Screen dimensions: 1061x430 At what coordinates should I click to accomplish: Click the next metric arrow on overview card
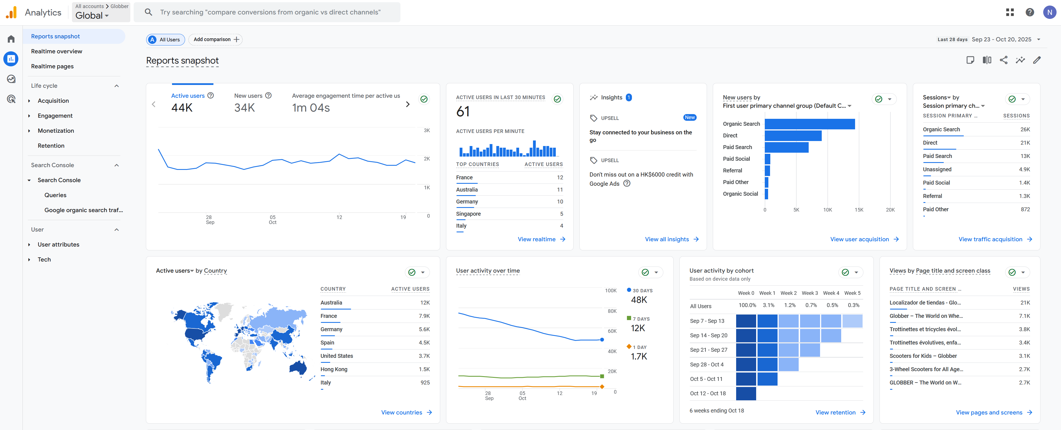click(x=407, y=104)
